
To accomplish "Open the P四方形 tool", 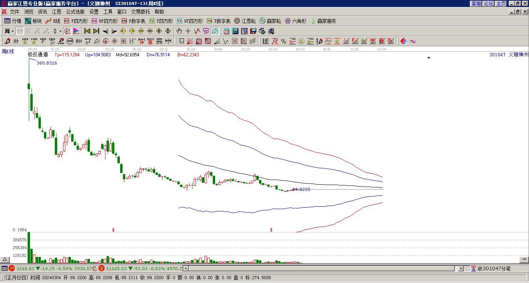I will pyautogui.click(x=76, y=21).
